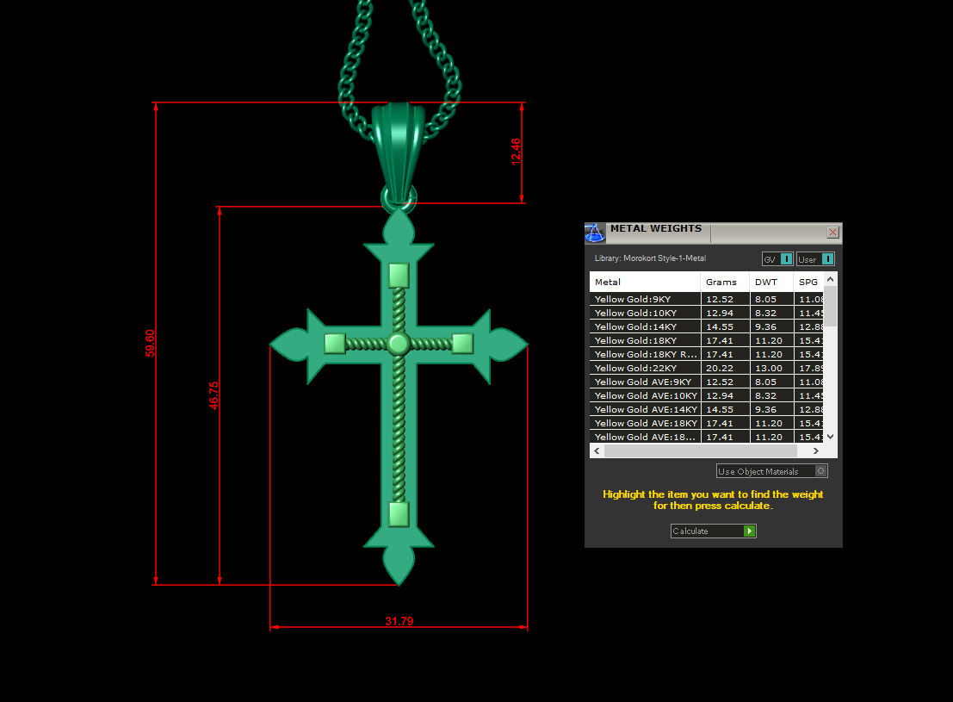
Task: Select the Yellow Gold AVE:10KY row
Action: [x=706, y=395]
